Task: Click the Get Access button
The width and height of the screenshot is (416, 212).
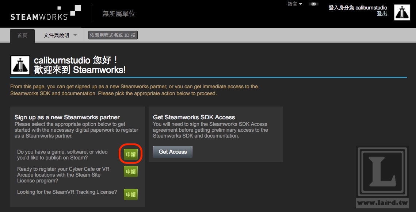Action: click(x=173, y=152)
